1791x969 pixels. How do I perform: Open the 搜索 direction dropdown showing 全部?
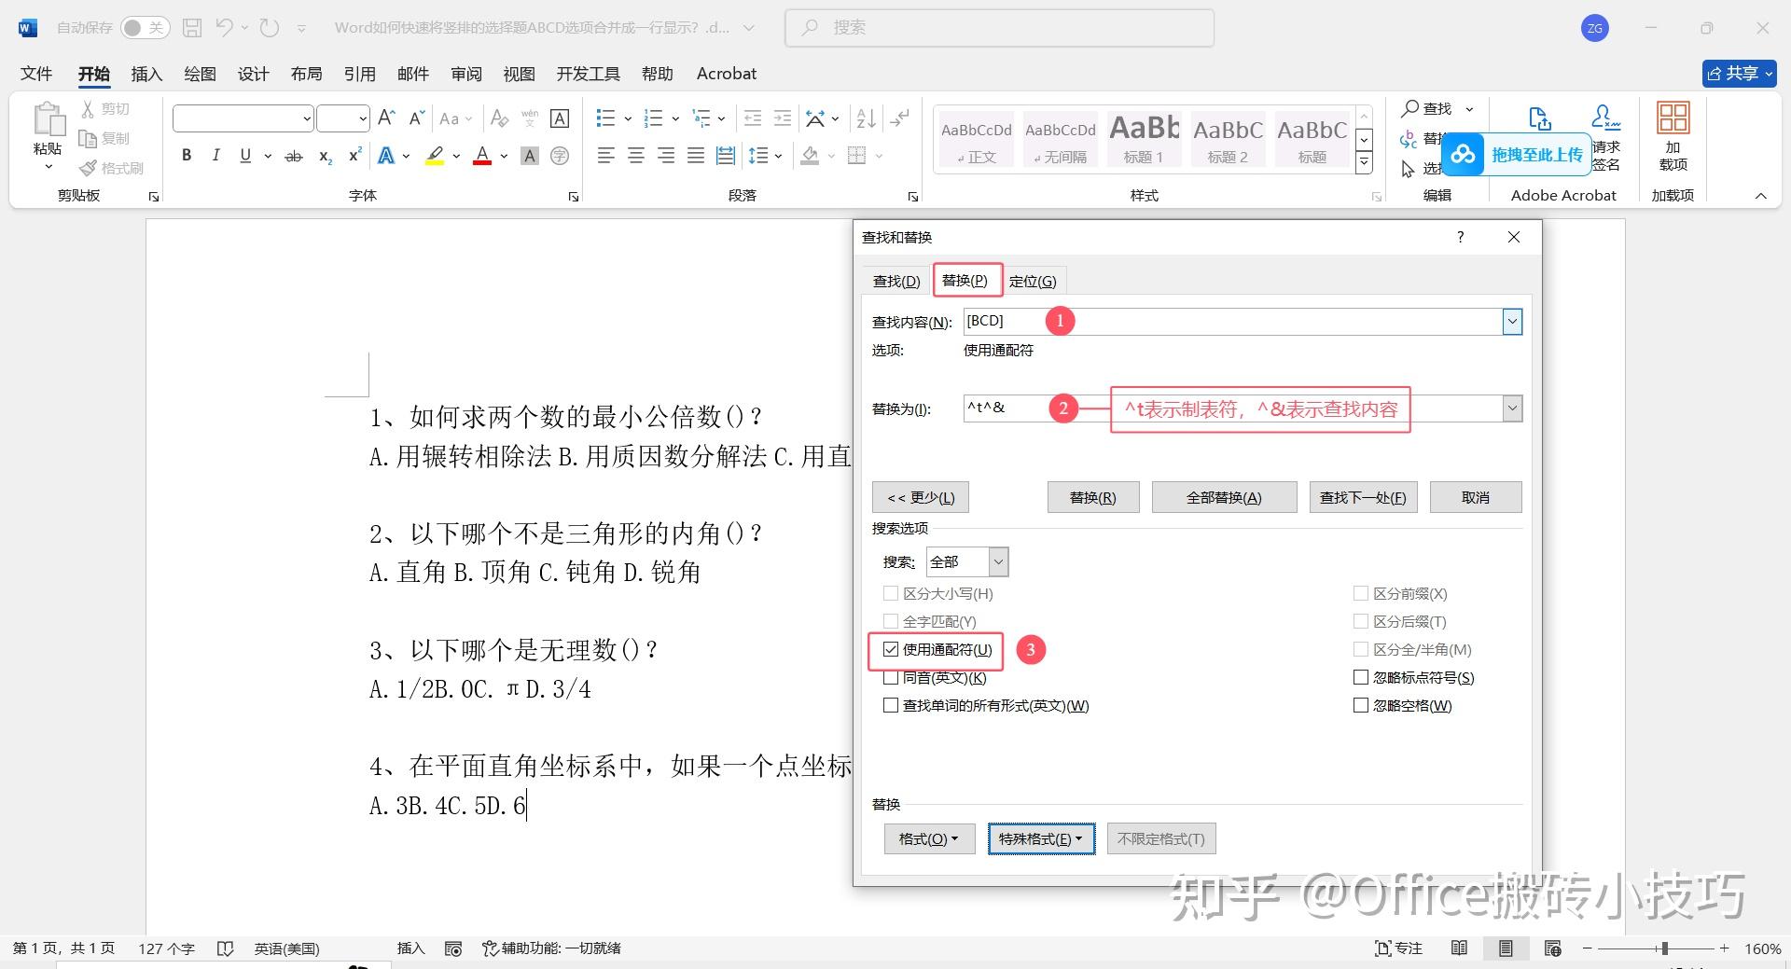996,561
